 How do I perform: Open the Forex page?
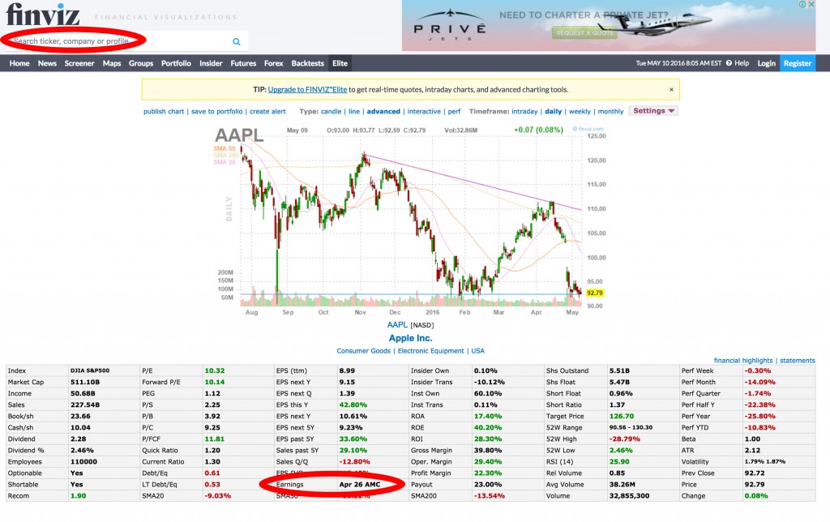(274, 63)
